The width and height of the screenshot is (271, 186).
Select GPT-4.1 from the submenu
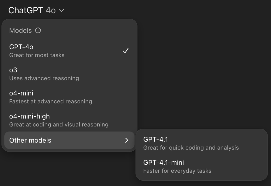click(x=156, y=139)
